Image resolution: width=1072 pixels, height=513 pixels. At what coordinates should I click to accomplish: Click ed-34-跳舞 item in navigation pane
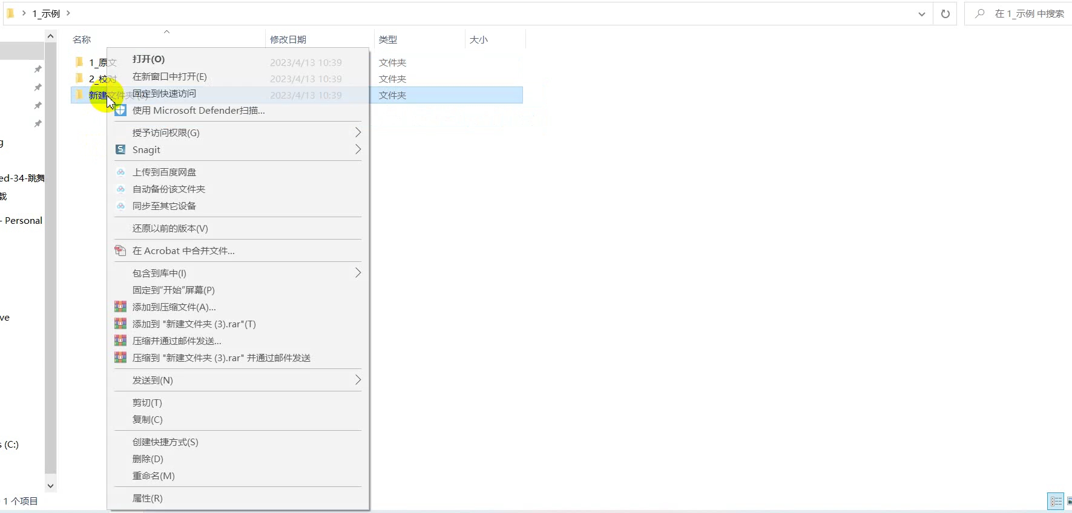point(22,178)
